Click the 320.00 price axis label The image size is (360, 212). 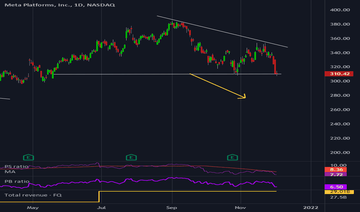coord(340,67)
